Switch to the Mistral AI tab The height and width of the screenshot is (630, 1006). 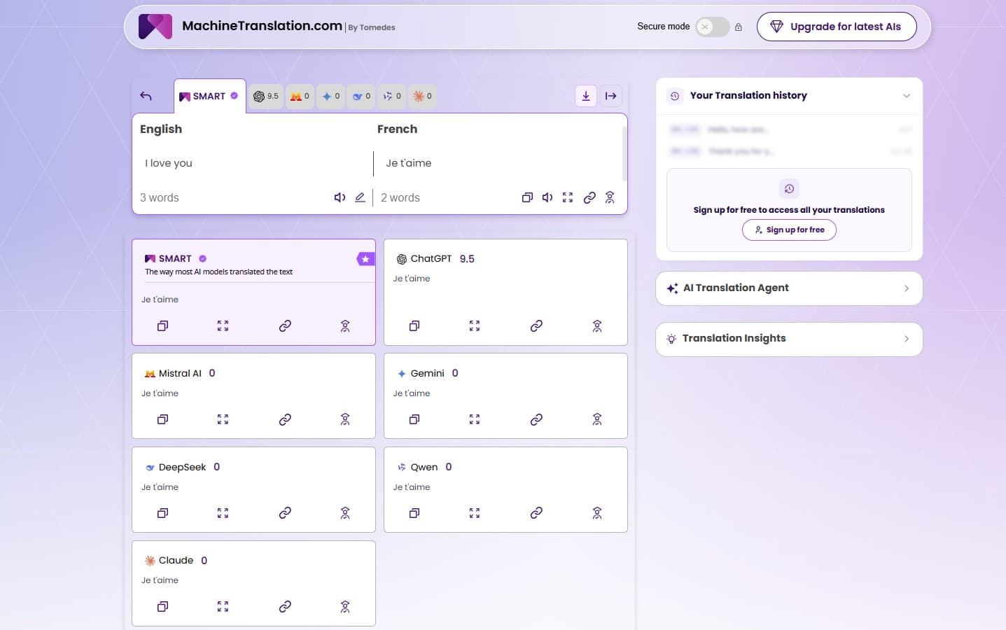click(x=300, y=96)
